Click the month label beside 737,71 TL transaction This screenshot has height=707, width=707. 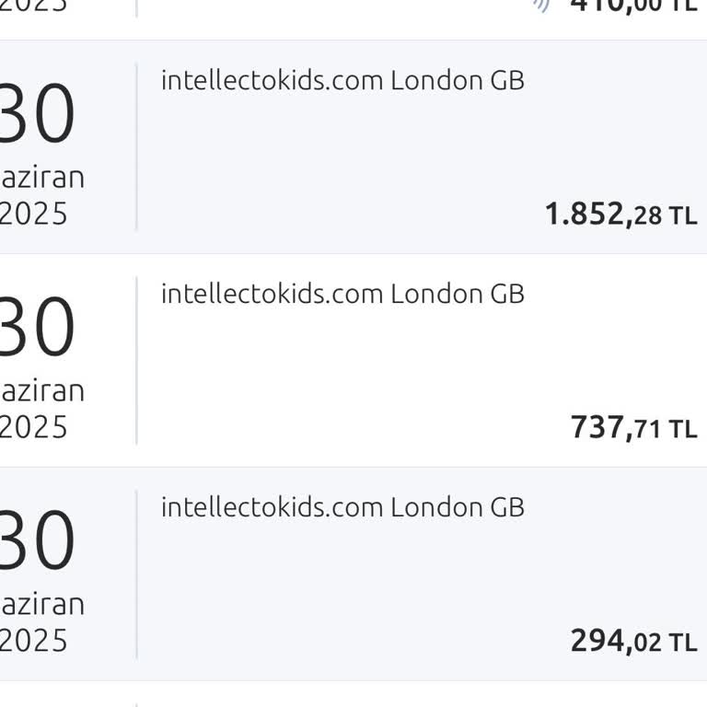pyautogui.click(x=42, y=389)
